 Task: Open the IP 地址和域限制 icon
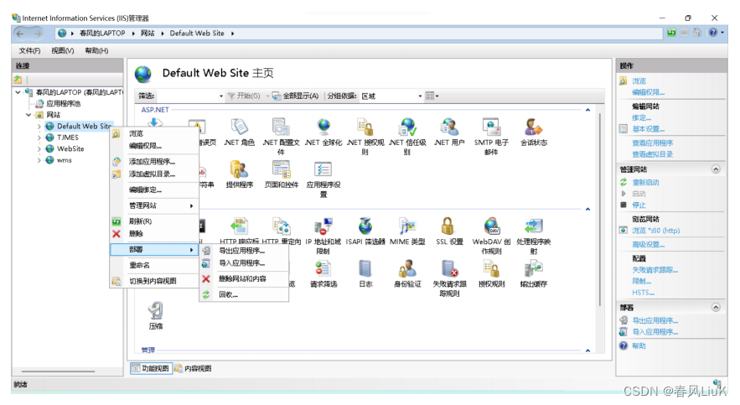323,236
